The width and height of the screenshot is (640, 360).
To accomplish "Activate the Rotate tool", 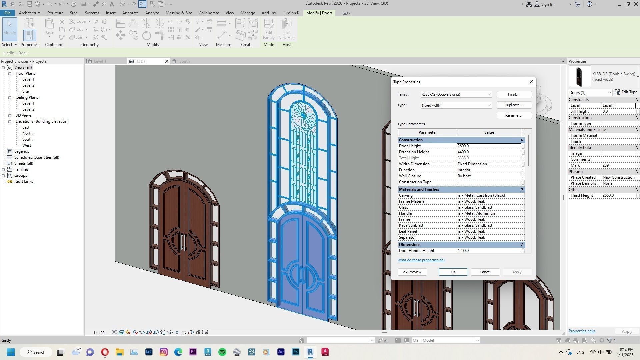I will point(146,36).
